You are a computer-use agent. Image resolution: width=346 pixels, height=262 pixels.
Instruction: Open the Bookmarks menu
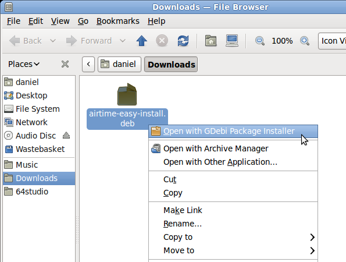click(x=118, y=21)
